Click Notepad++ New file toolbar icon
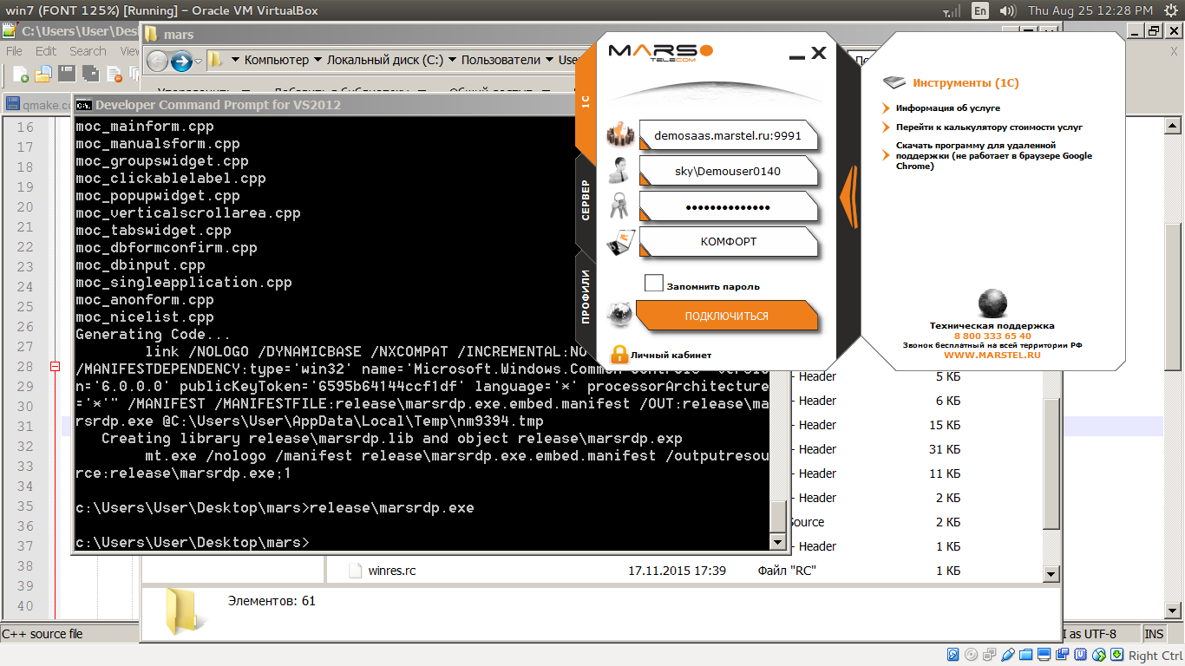Image resolution: width=1185 pixels, height=666 pixels. (x=19, y=75)
